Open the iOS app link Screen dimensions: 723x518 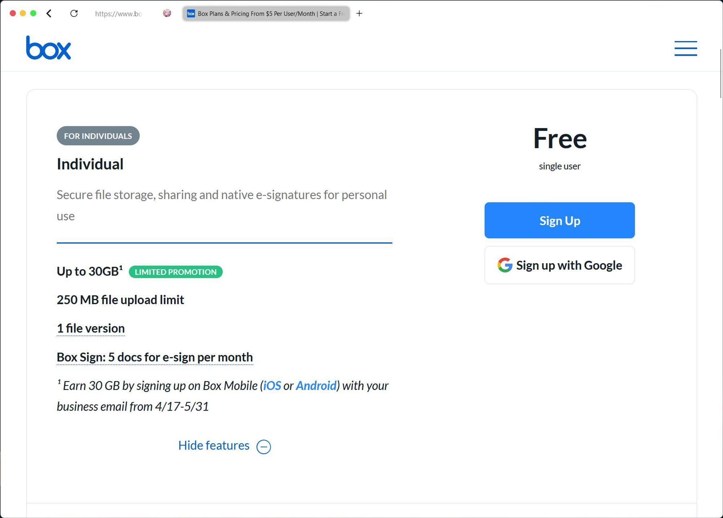tap(272, 386)
